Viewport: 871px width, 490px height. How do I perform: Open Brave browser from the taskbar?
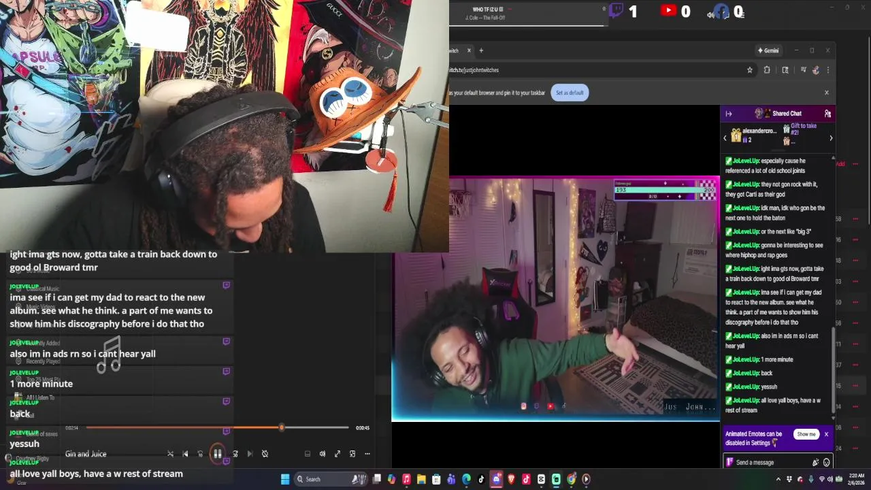(511, 479)
